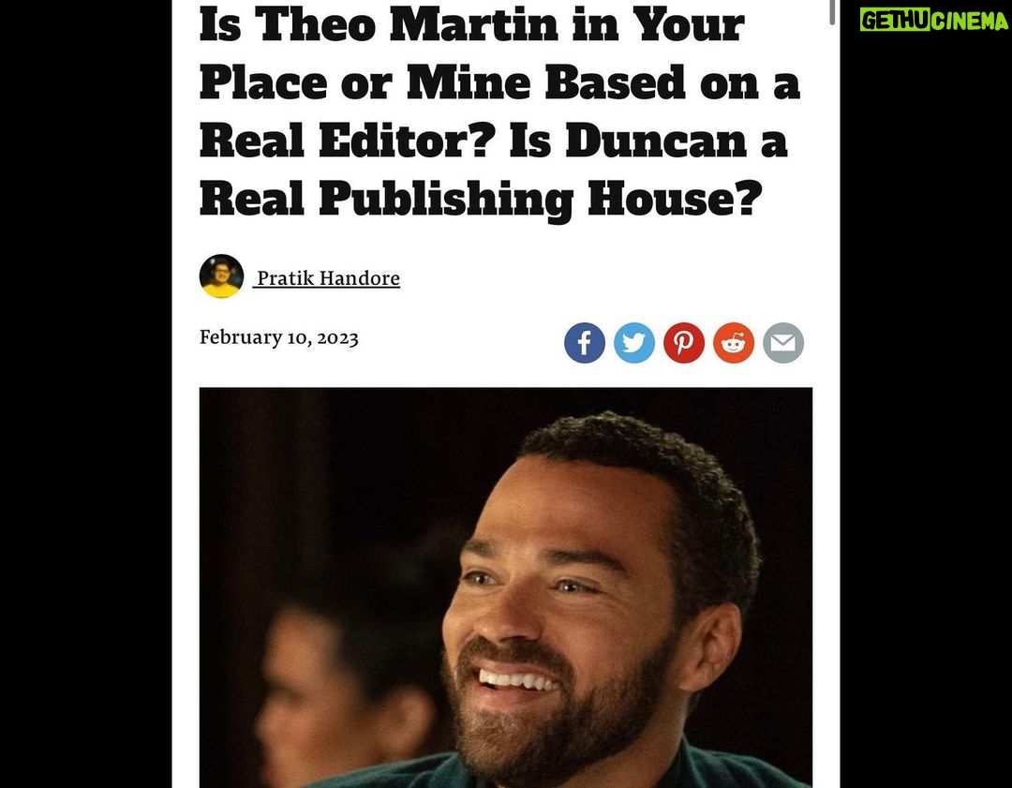
Task: Click the February 10, 2023 date
Action: click(x=279, y=337)
